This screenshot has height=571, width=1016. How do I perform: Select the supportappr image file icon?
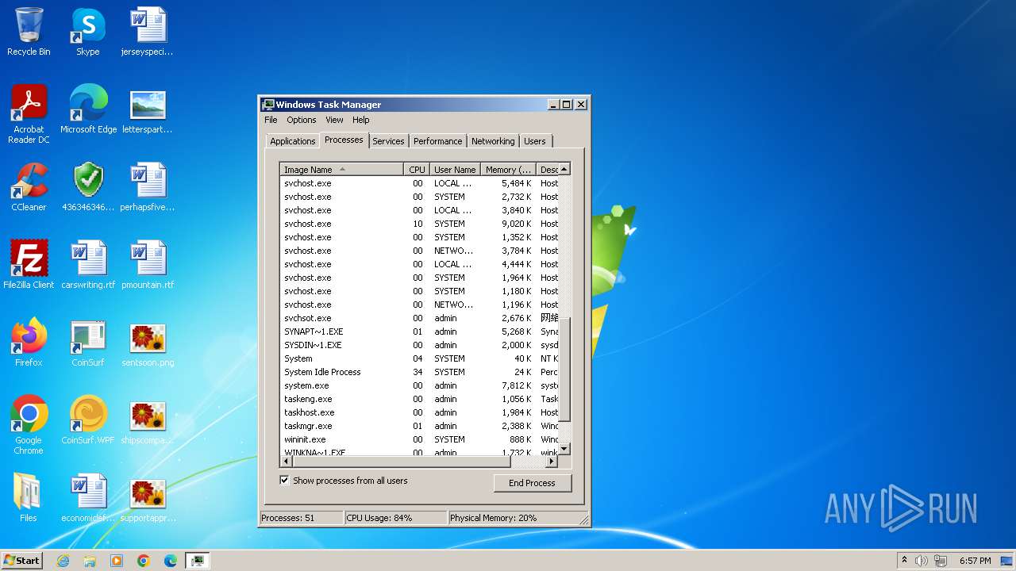(148, 498)
